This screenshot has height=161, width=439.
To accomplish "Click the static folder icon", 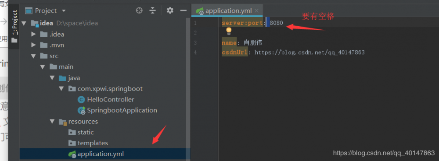I will [72, 132].
